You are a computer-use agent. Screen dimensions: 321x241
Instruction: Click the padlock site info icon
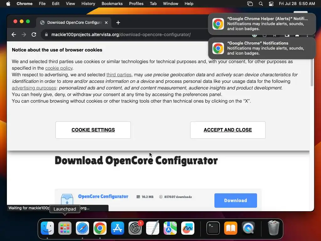[46, 35]
